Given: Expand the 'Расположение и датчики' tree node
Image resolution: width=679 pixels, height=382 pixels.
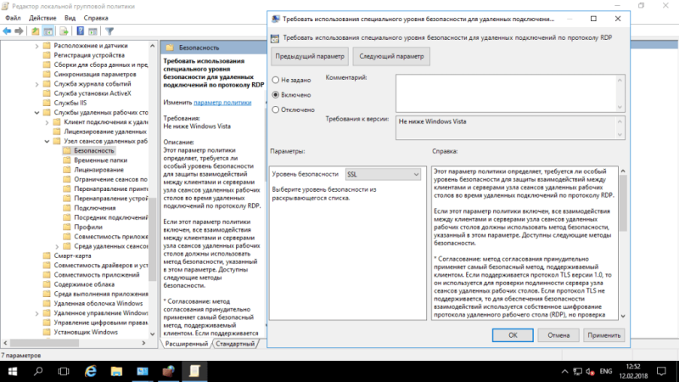Looking at the screenshot, I should point(36,46).
